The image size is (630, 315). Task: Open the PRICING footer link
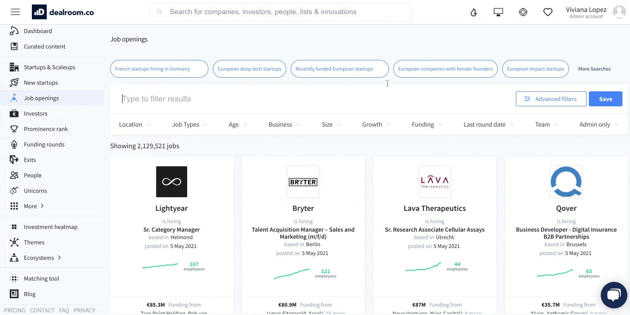(x=15, y=310)
